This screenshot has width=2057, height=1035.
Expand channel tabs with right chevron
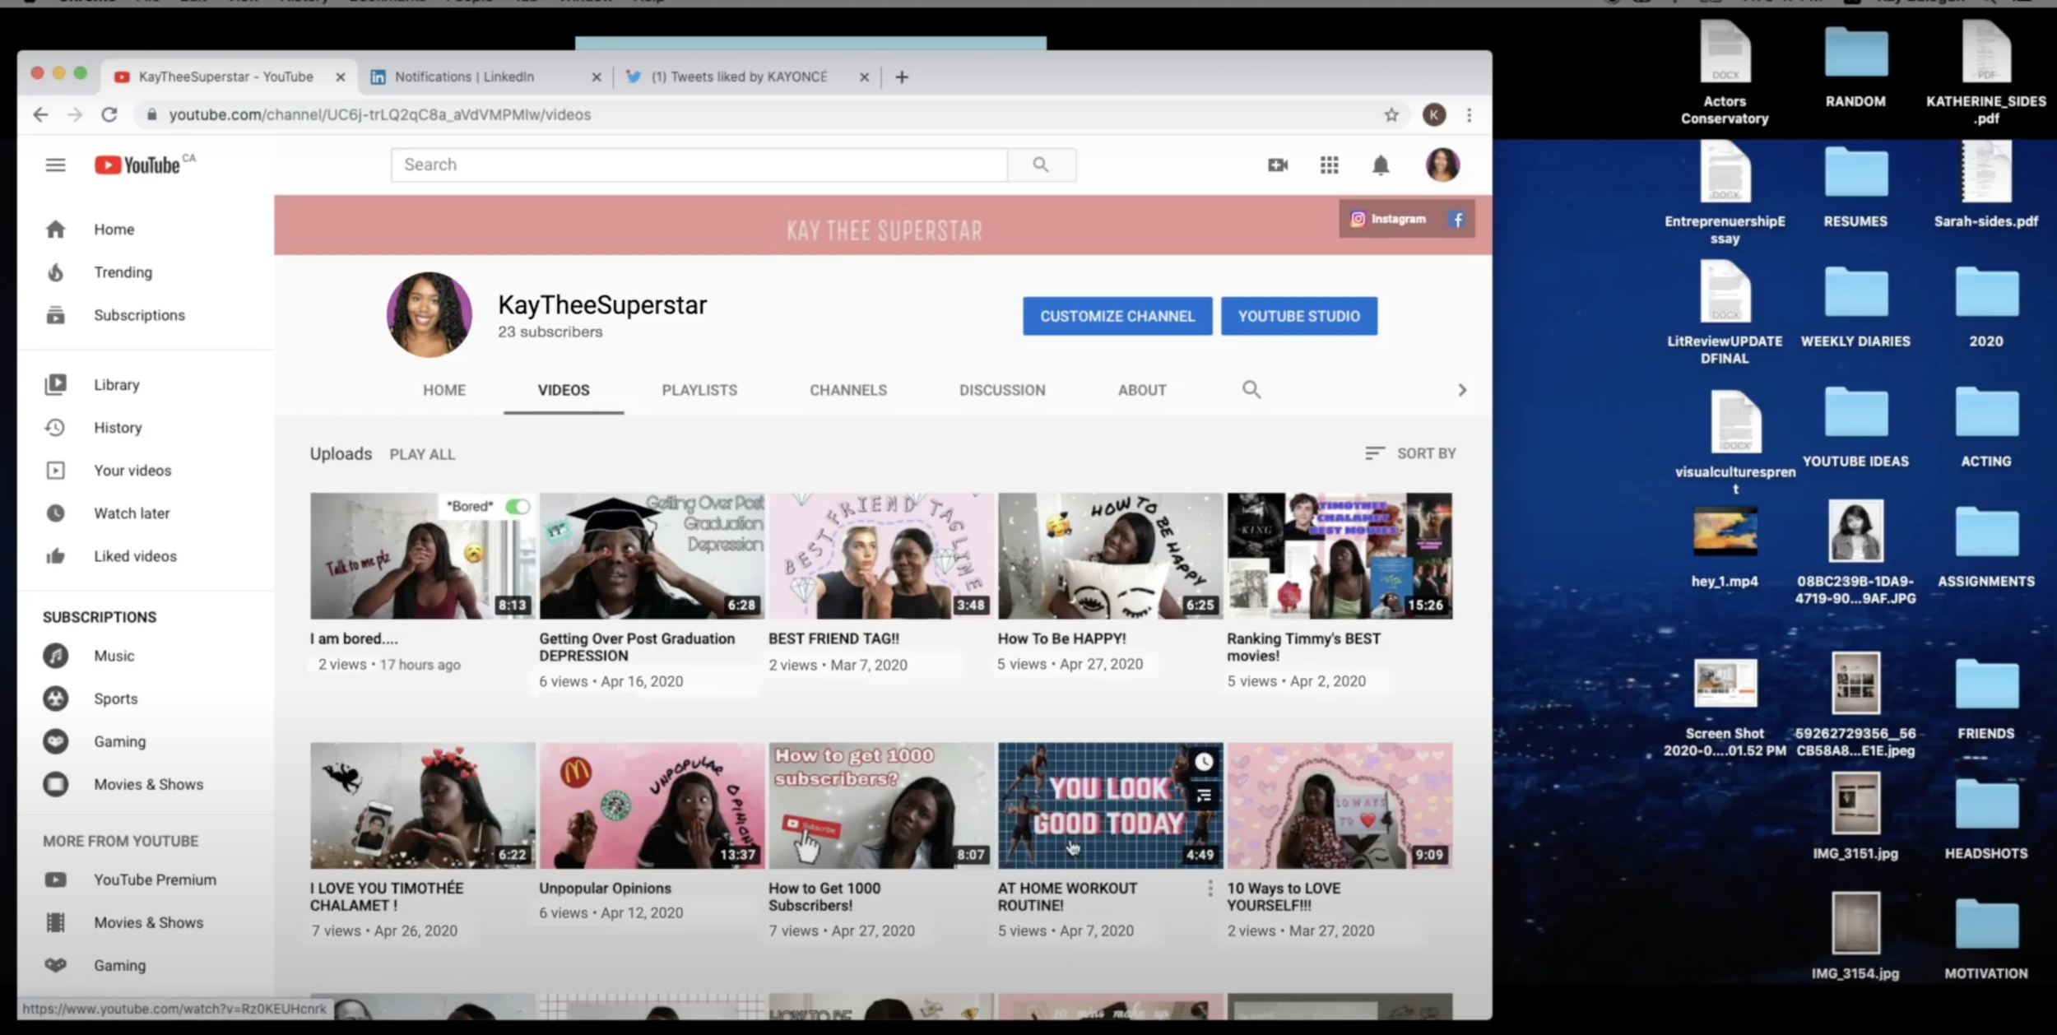1462,390
